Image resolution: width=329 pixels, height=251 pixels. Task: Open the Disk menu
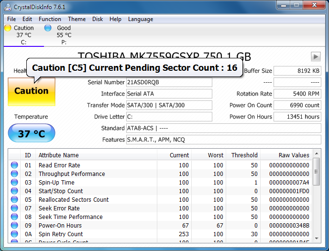tap(98, 19)
